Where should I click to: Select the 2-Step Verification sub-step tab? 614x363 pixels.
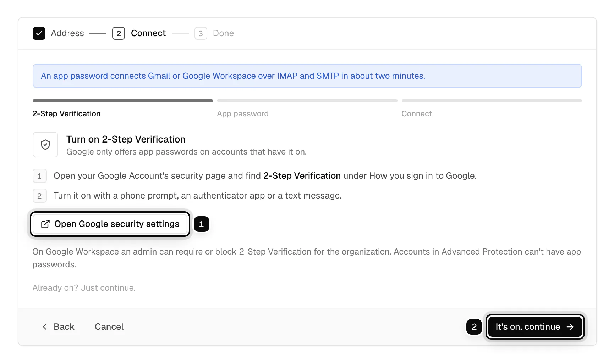66,114
